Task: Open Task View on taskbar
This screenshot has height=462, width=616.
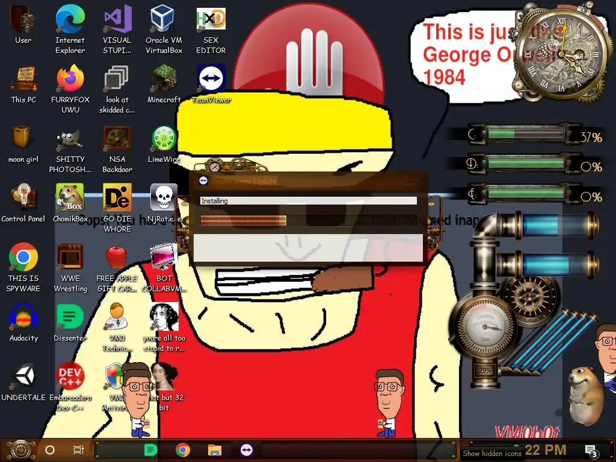Action: click(79, 450)
